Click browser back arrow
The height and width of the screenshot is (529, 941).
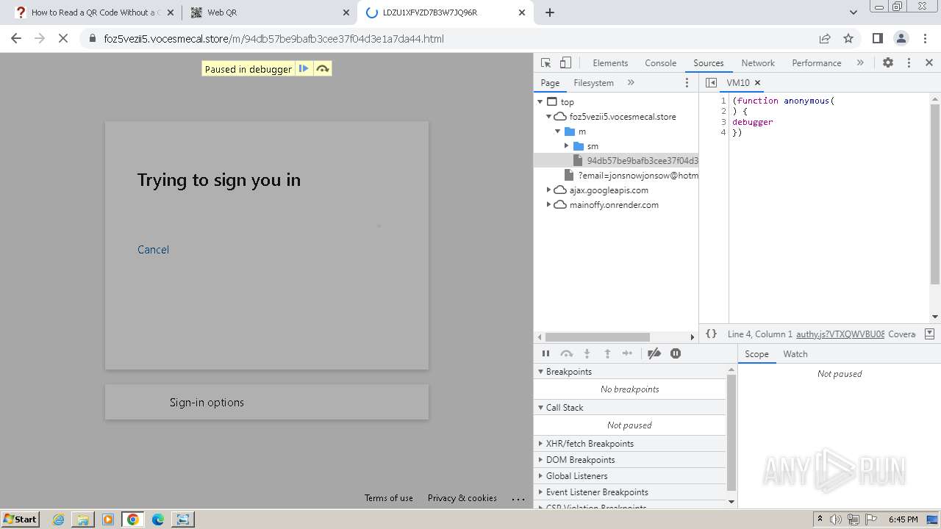(16, 39)
